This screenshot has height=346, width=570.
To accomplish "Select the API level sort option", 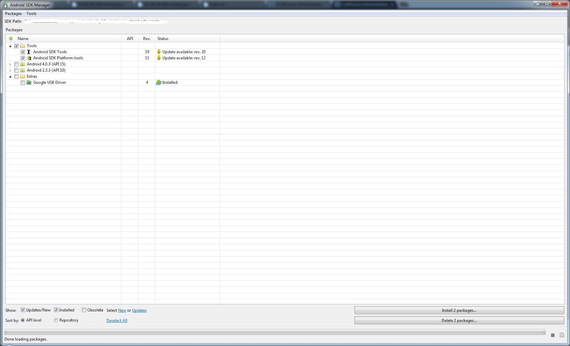I will (x=23, y=320).
